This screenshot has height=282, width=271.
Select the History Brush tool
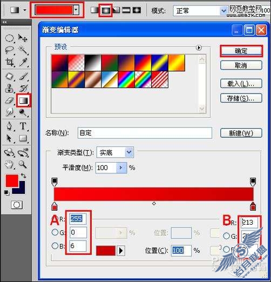pyautogui.click(x=23, y=88)
